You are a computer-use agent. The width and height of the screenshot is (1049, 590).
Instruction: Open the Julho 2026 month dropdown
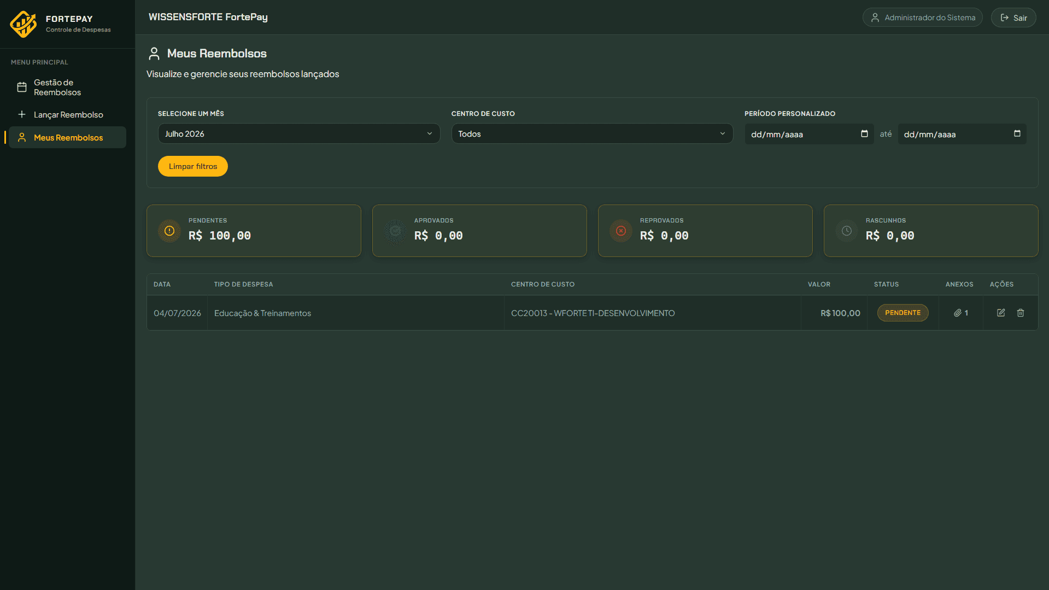tap(298, 134)
